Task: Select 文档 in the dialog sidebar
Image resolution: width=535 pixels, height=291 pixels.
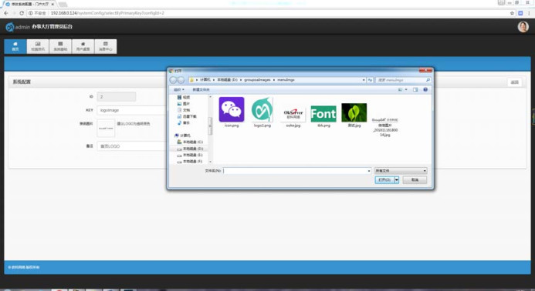Action: (184, 110)
